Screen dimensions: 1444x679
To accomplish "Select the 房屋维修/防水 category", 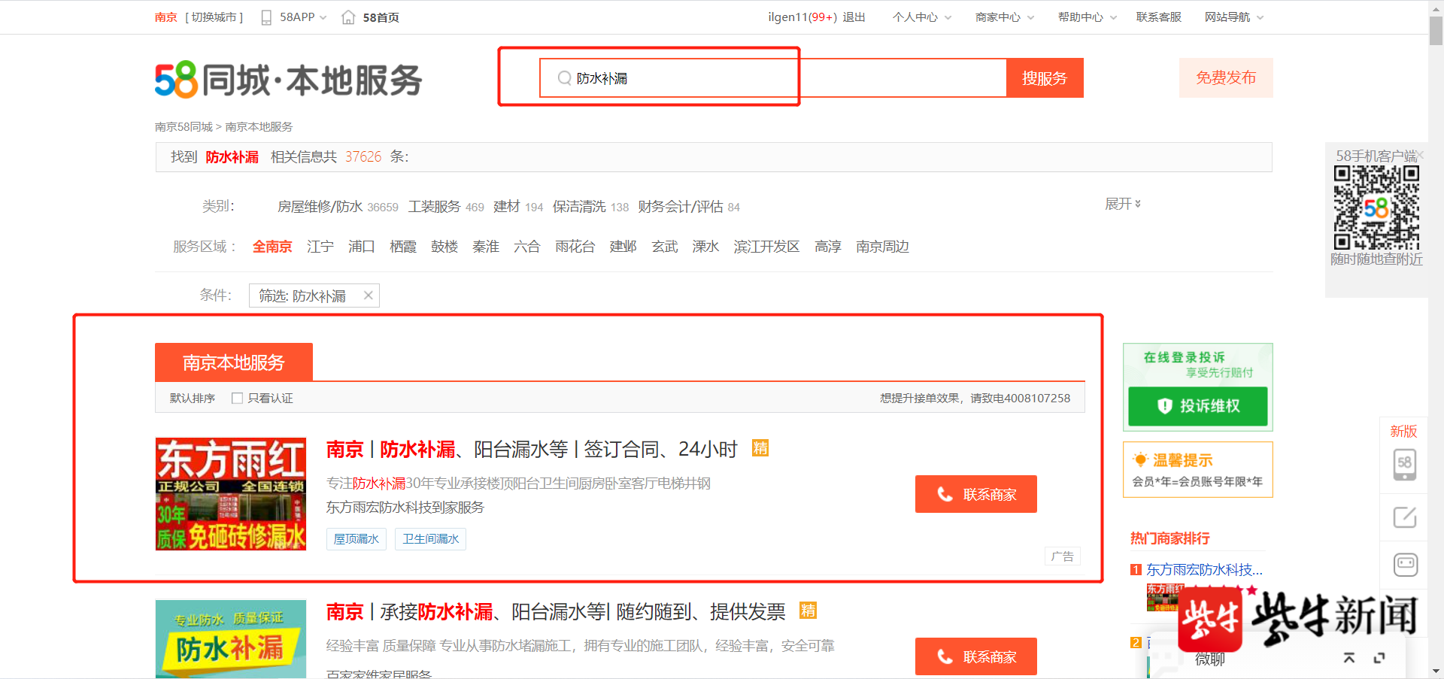I will [x=320, y=207].
